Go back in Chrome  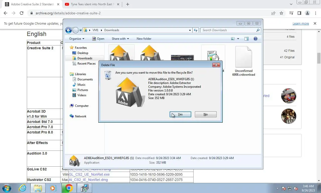[x=6, y=13]
